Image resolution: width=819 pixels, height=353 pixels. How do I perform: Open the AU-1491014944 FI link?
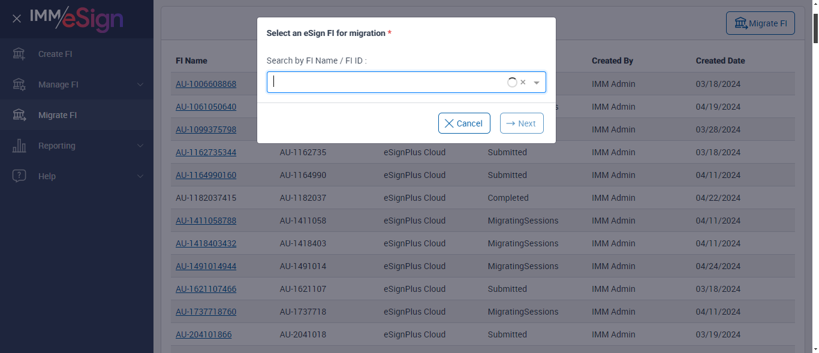(x=206, y=266)
